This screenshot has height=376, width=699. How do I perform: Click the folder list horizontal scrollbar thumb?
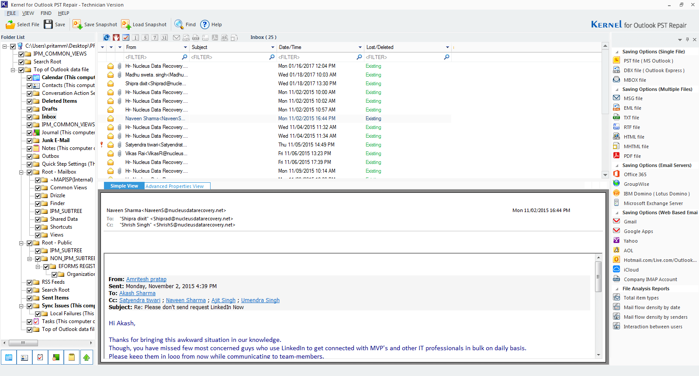[x=23, y=343]
